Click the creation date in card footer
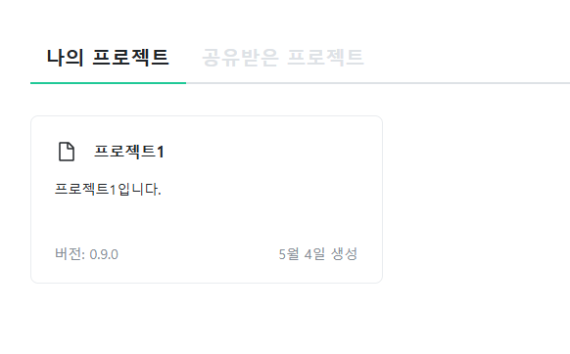 (x=318, y=254)
